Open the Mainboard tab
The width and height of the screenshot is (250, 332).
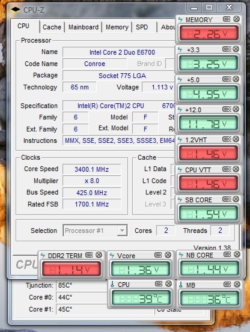tap(84, 27)
